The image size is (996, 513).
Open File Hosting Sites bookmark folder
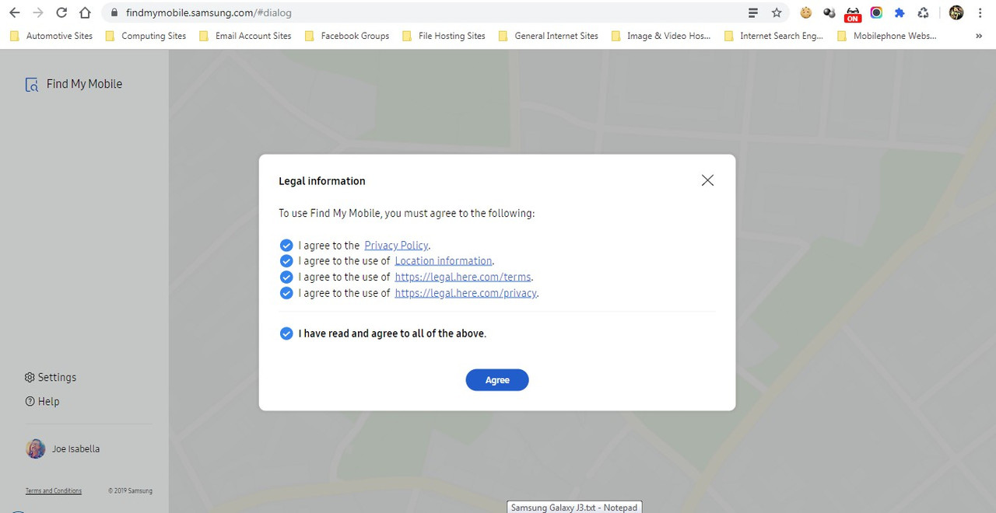444,36
